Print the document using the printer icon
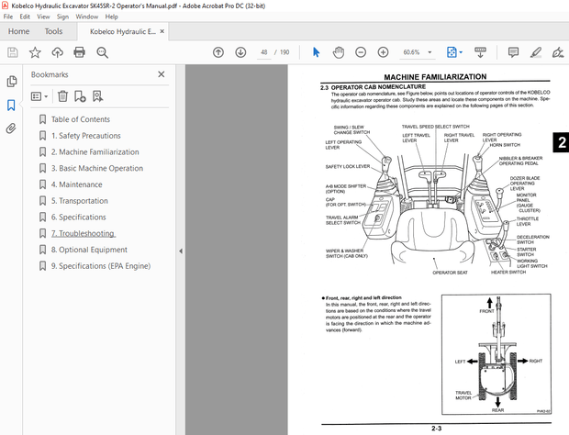The width and height of the screenshot is (569, 435). (79, 52)
